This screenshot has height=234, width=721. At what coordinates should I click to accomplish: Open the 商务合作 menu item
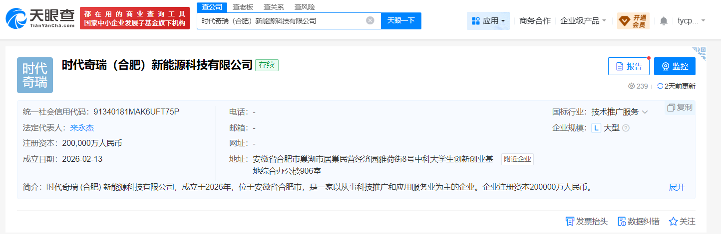[535, 21]
